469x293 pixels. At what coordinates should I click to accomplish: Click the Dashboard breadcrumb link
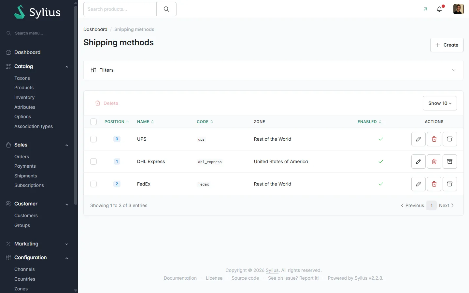point(95,29)
